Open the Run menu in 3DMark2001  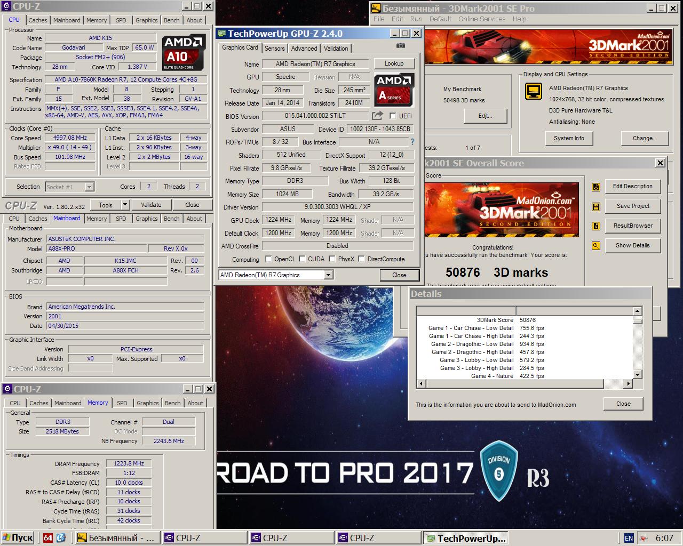pyautogui.click(x=416, y=19)
